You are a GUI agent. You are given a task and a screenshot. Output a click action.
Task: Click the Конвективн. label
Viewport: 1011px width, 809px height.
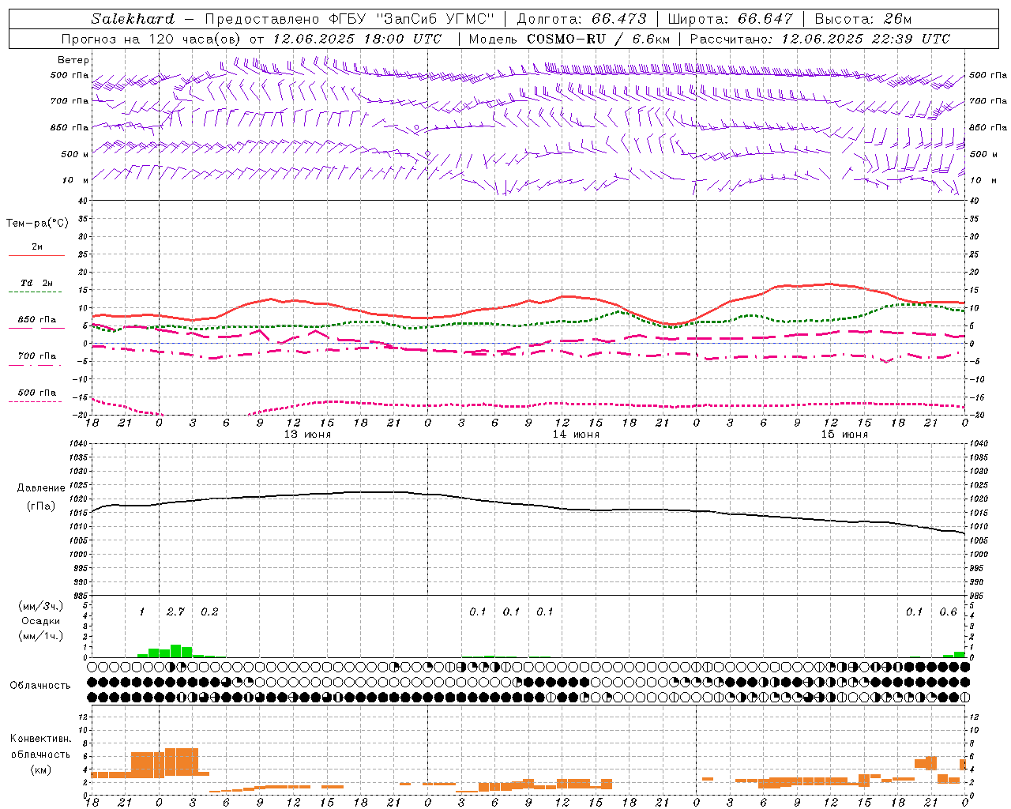coord(40,739)
